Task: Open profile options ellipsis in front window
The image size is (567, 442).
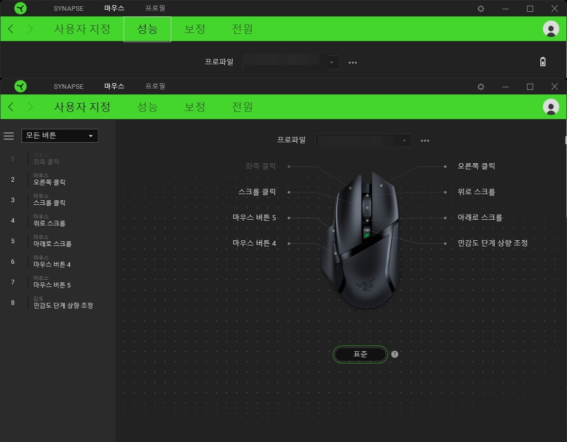Action: pyautogui.click(x=425, y=141)
